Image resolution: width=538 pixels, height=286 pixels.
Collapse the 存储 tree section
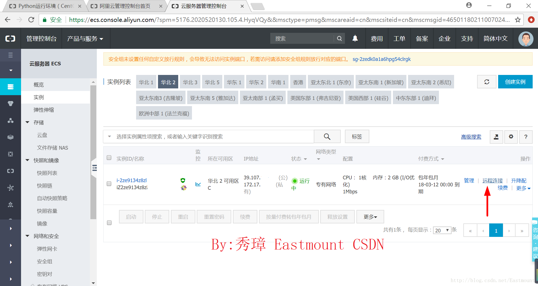pos(28,122)
